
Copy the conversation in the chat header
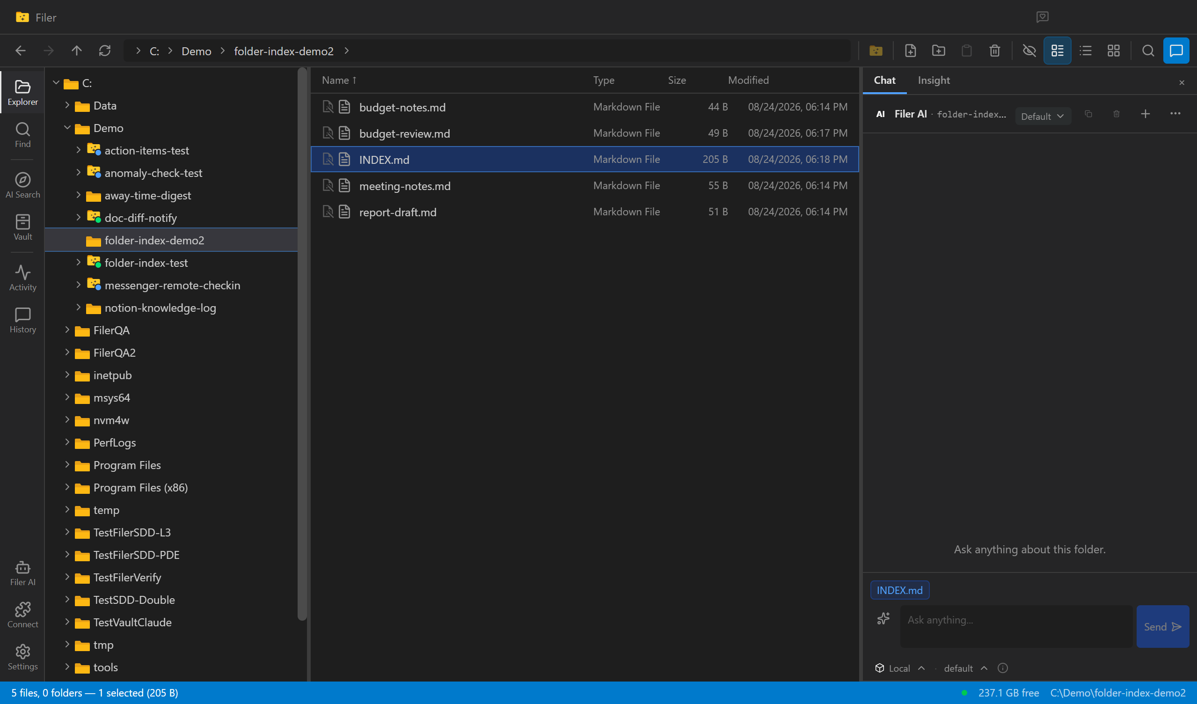click(x=1088, y=114)
